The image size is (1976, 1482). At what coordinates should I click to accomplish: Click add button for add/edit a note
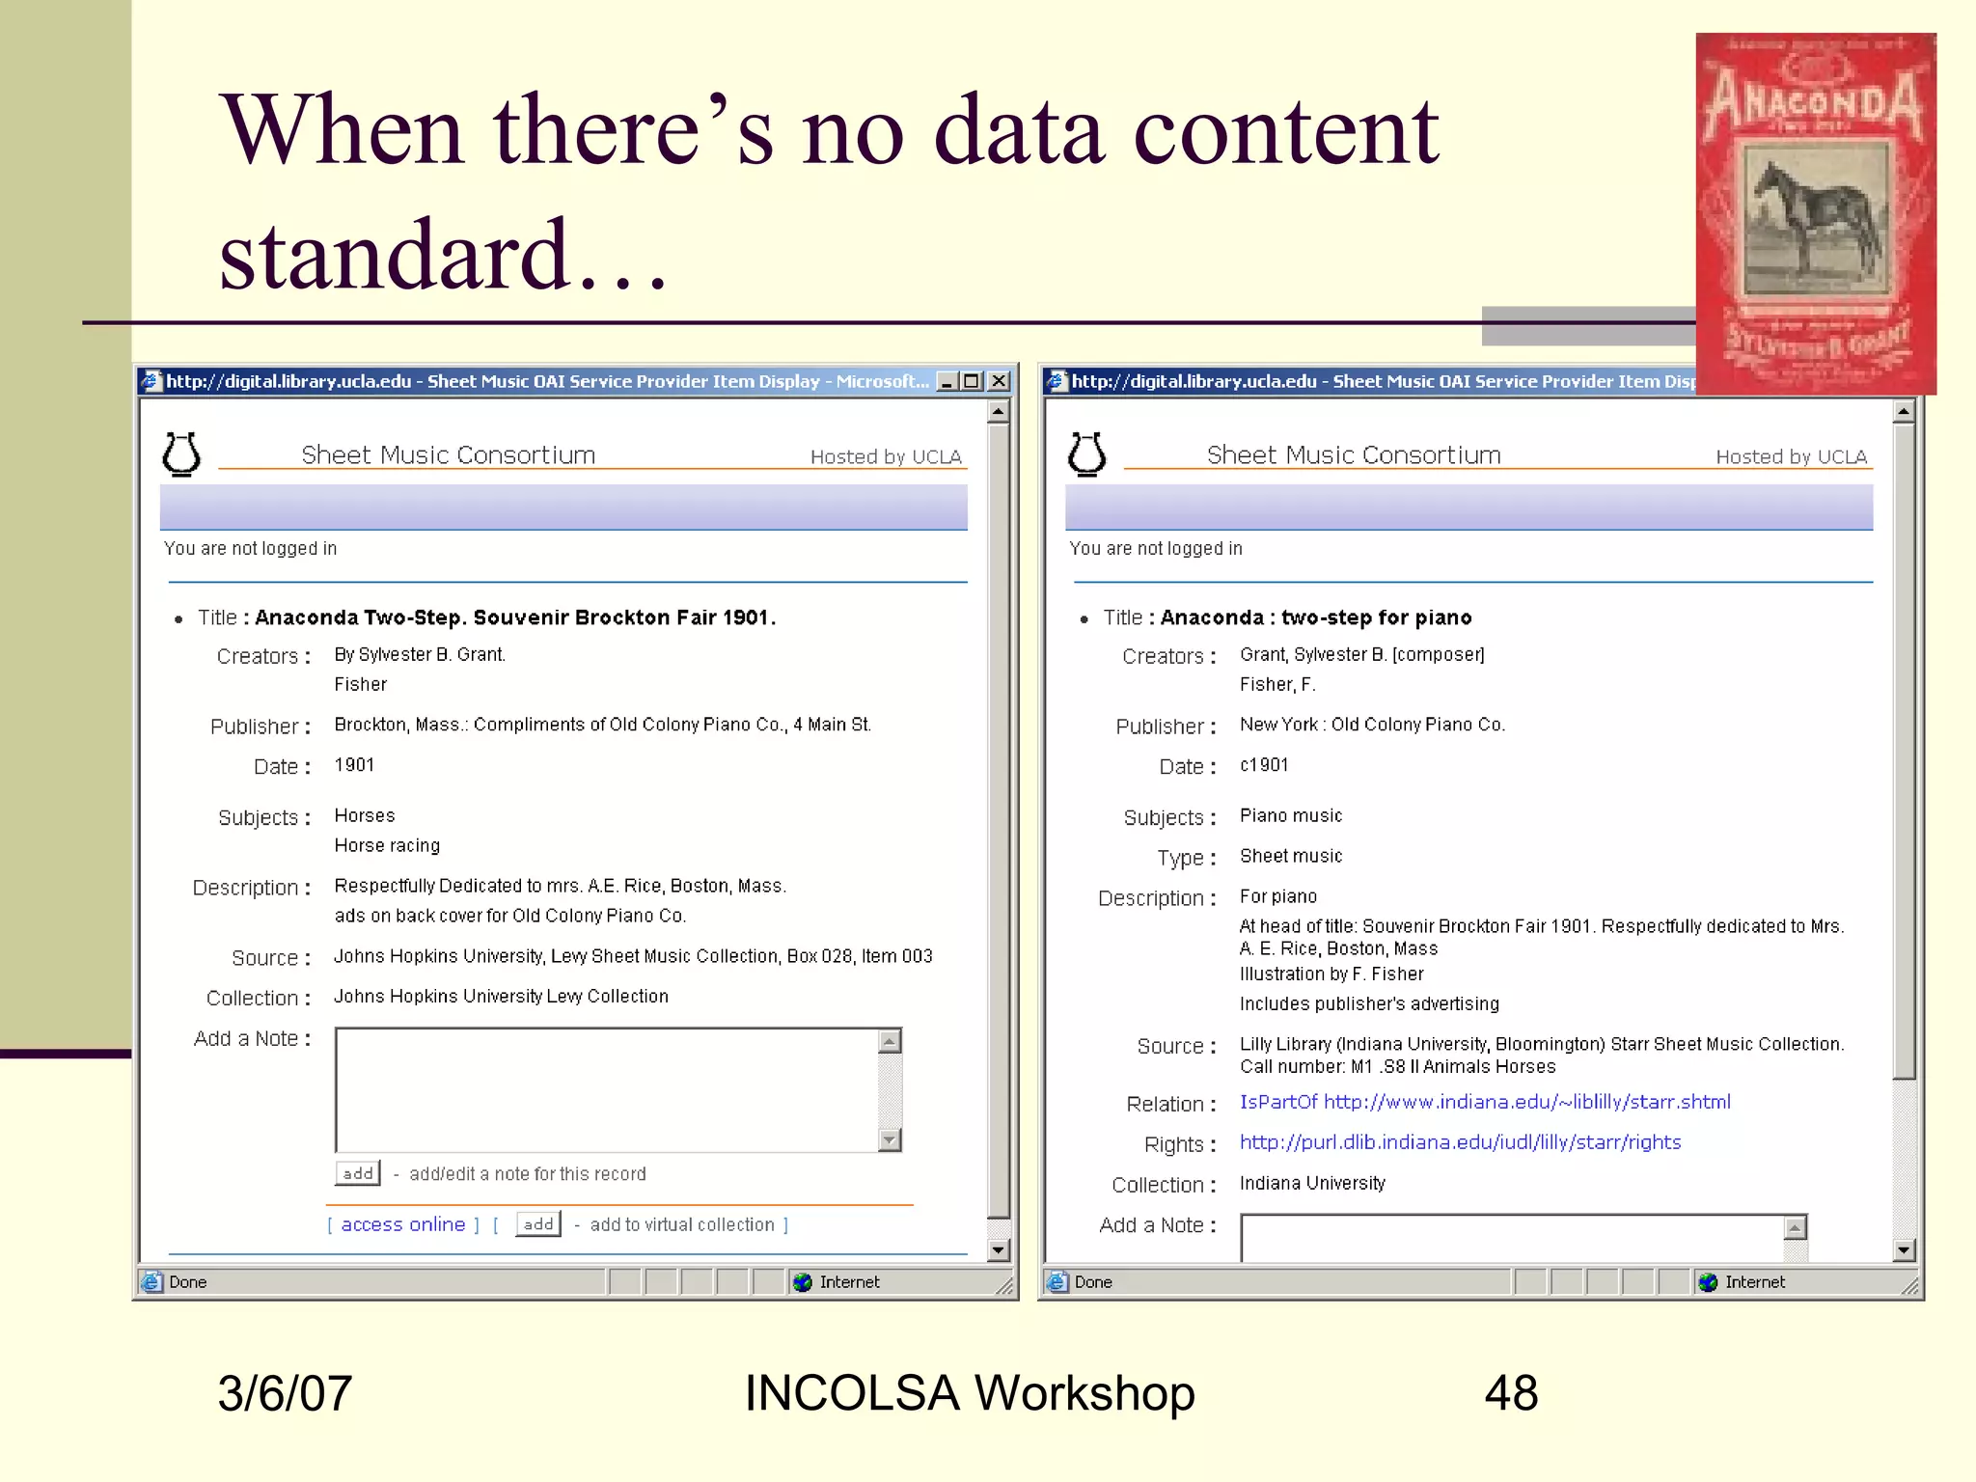[358, 1173]
